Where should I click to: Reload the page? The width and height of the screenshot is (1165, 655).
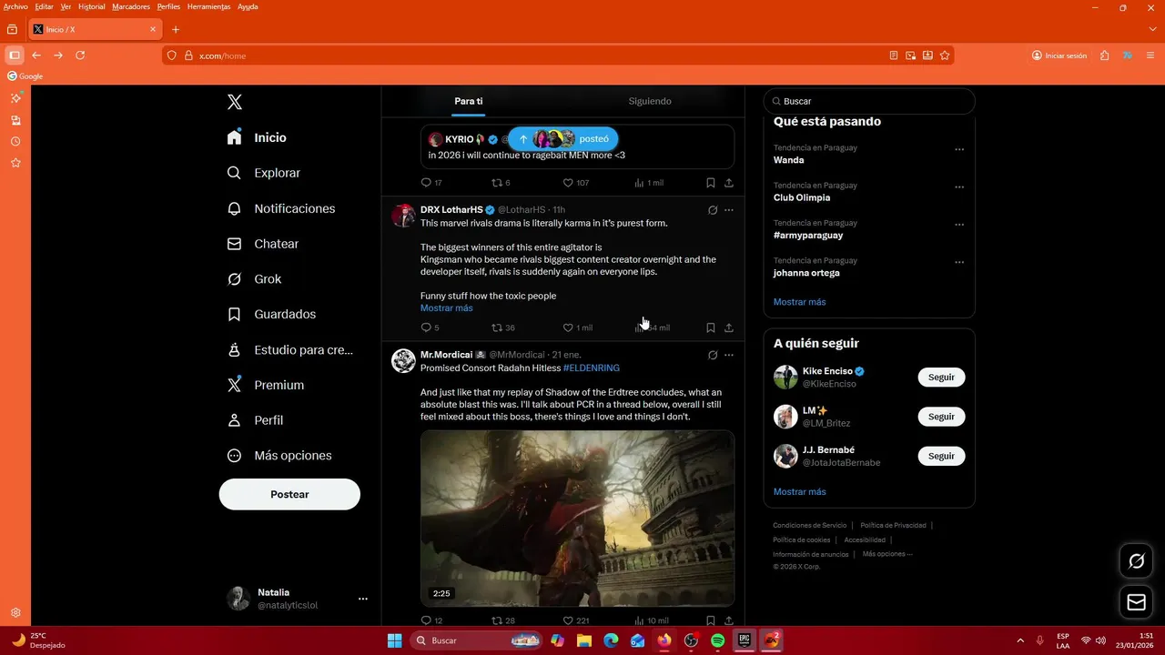(x=80, y=55)
